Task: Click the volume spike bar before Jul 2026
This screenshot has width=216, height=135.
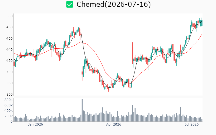Action: [x=180, y=114]
